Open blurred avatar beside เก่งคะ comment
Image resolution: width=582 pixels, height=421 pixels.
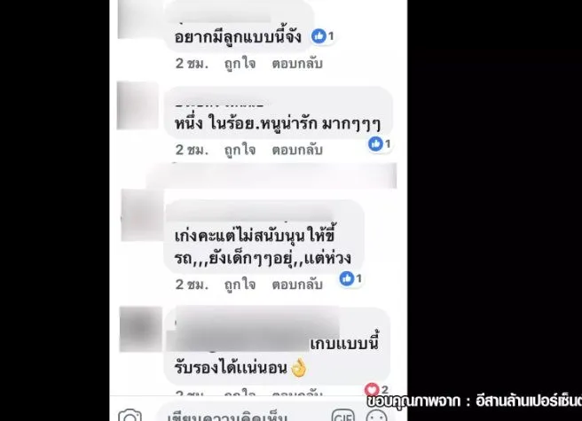point(142,215)
